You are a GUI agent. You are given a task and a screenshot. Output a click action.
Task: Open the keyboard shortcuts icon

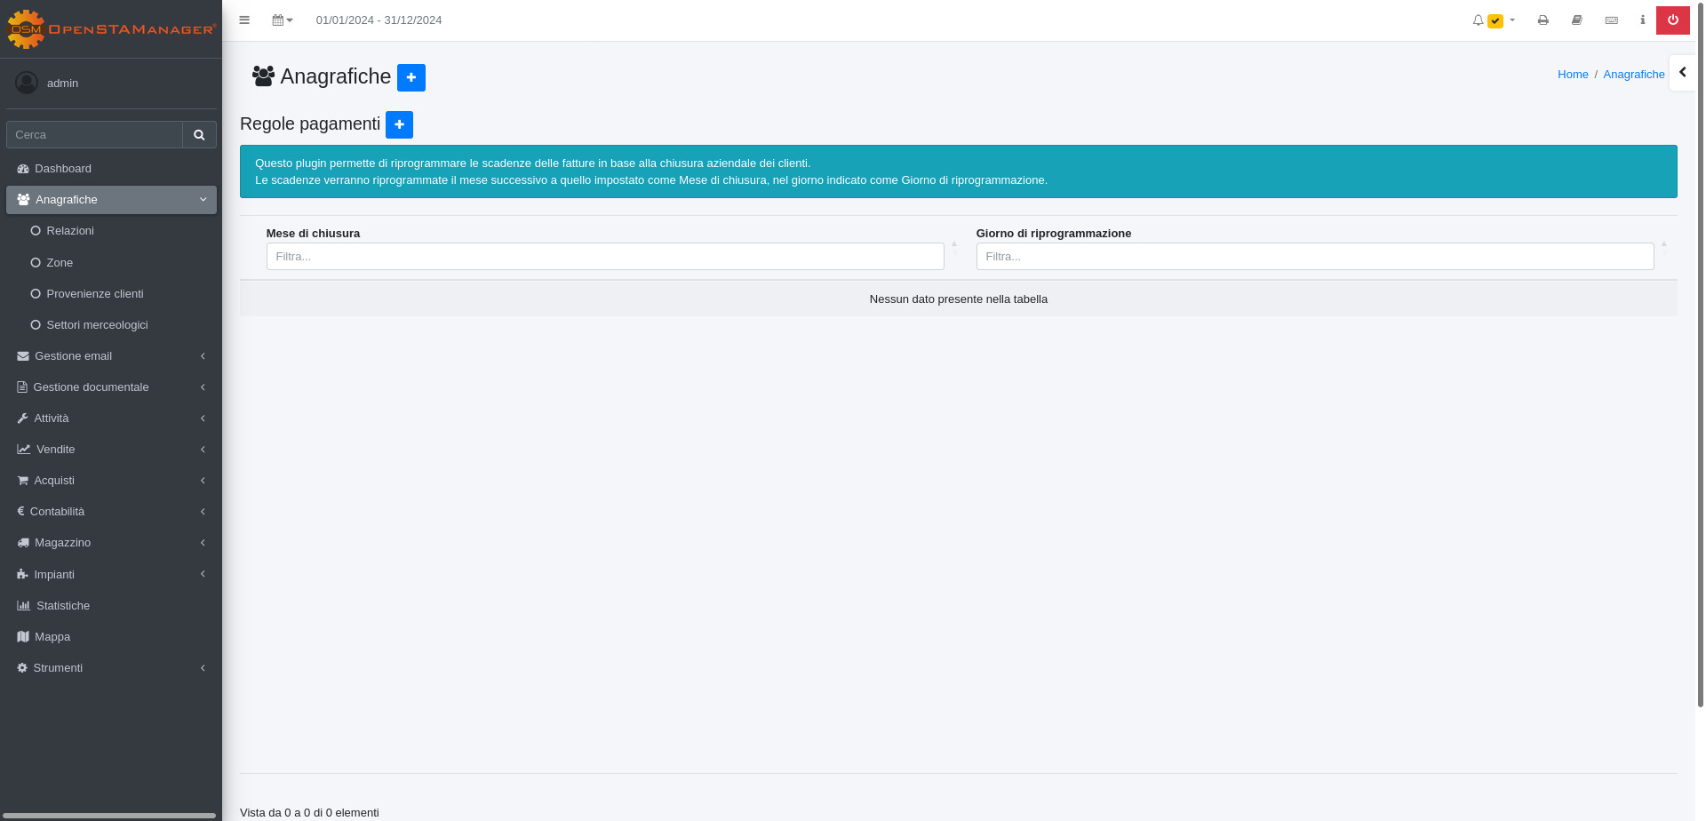click(1611, 20)
